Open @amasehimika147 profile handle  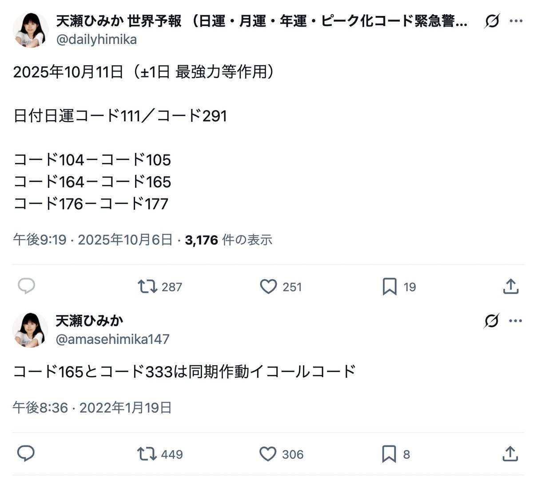click(112, 339)
